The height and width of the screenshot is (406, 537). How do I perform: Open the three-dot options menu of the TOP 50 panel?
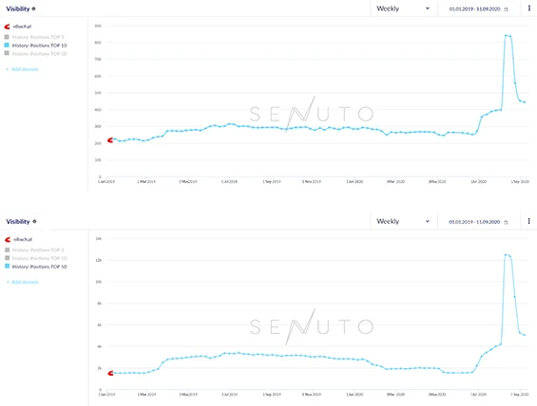(x=529, y=221)
